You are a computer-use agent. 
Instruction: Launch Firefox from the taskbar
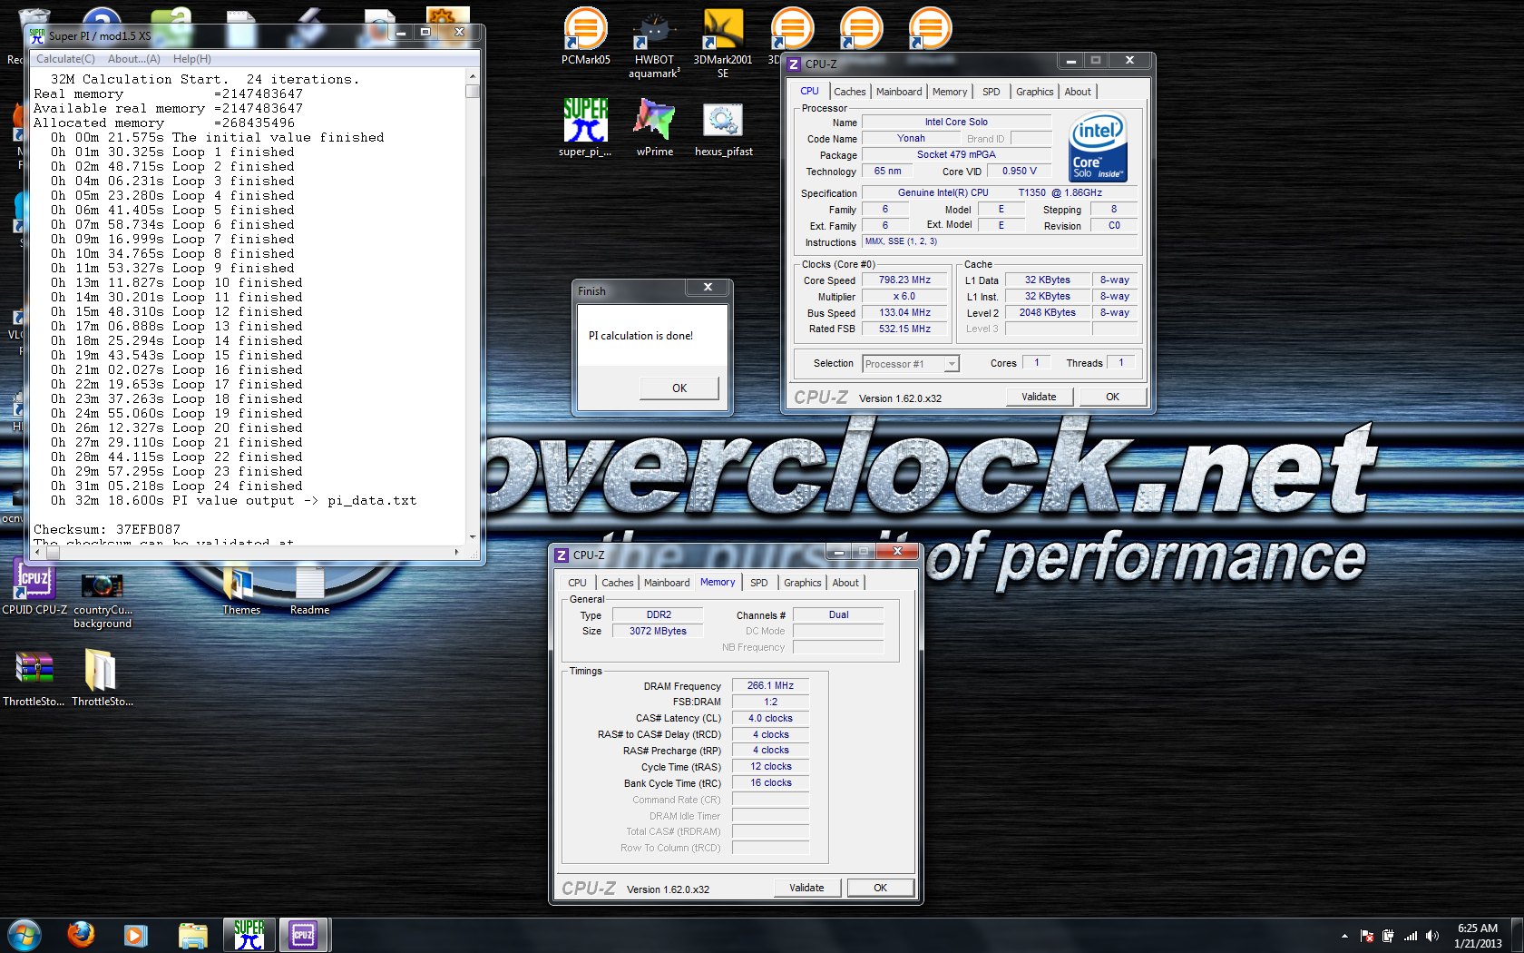81,935
